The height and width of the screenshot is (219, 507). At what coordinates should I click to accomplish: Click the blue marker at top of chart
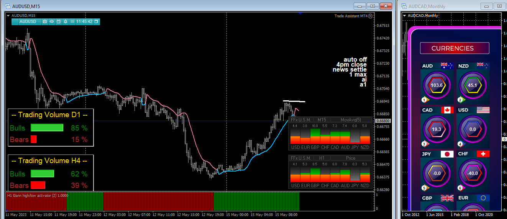click(300, 14)
